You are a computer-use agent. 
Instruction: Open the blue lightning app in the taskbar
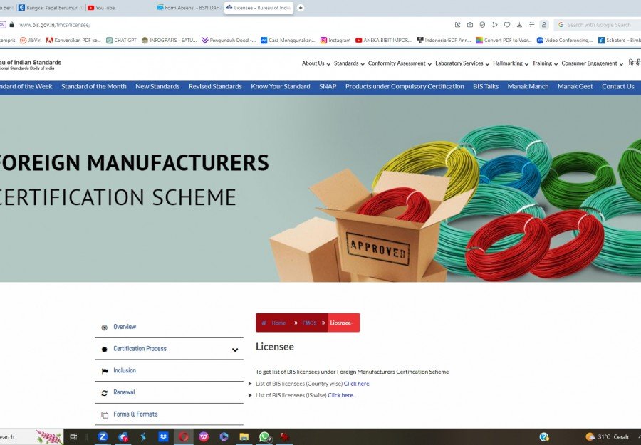pos(143,437)
